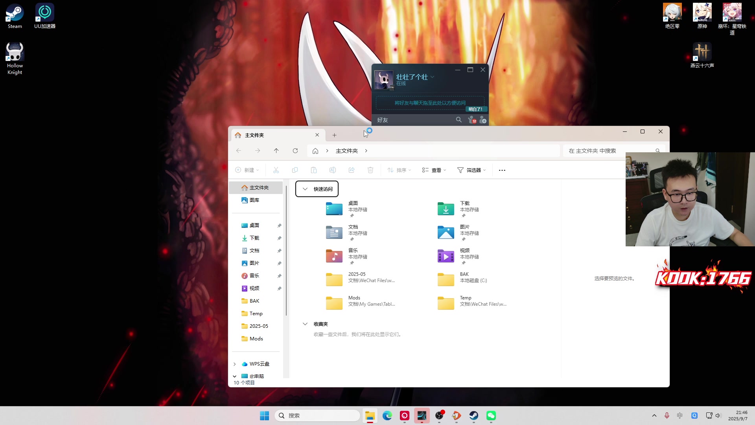The image size is (755, 425).
Task: Click the Rename toolbar icon
Action: (333, 170)
